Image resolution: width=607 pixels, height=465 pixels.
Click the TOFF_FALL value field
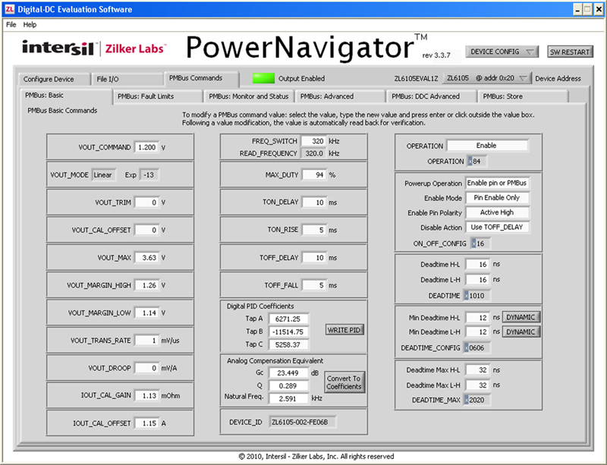click(x=313, y=285)
